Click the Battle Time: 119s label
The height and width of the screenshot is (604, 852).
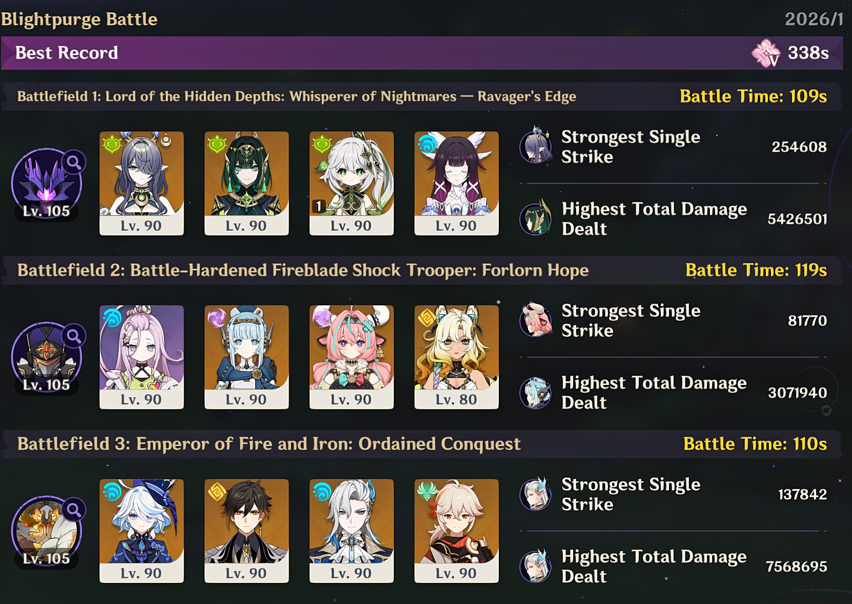coord(756,270)
